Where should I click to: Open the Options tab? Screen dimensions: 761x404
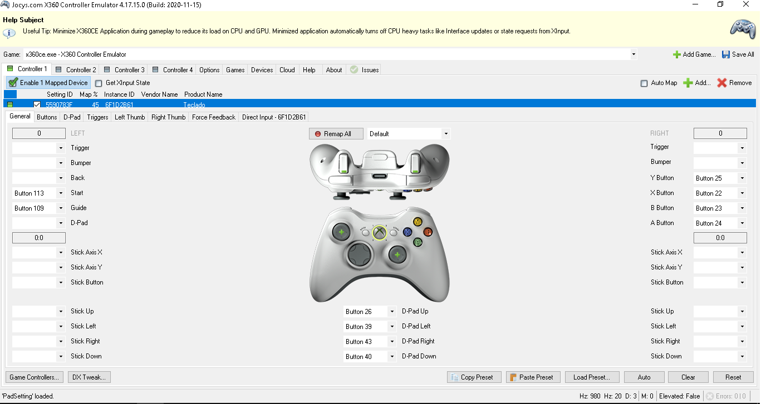[209, 70]
